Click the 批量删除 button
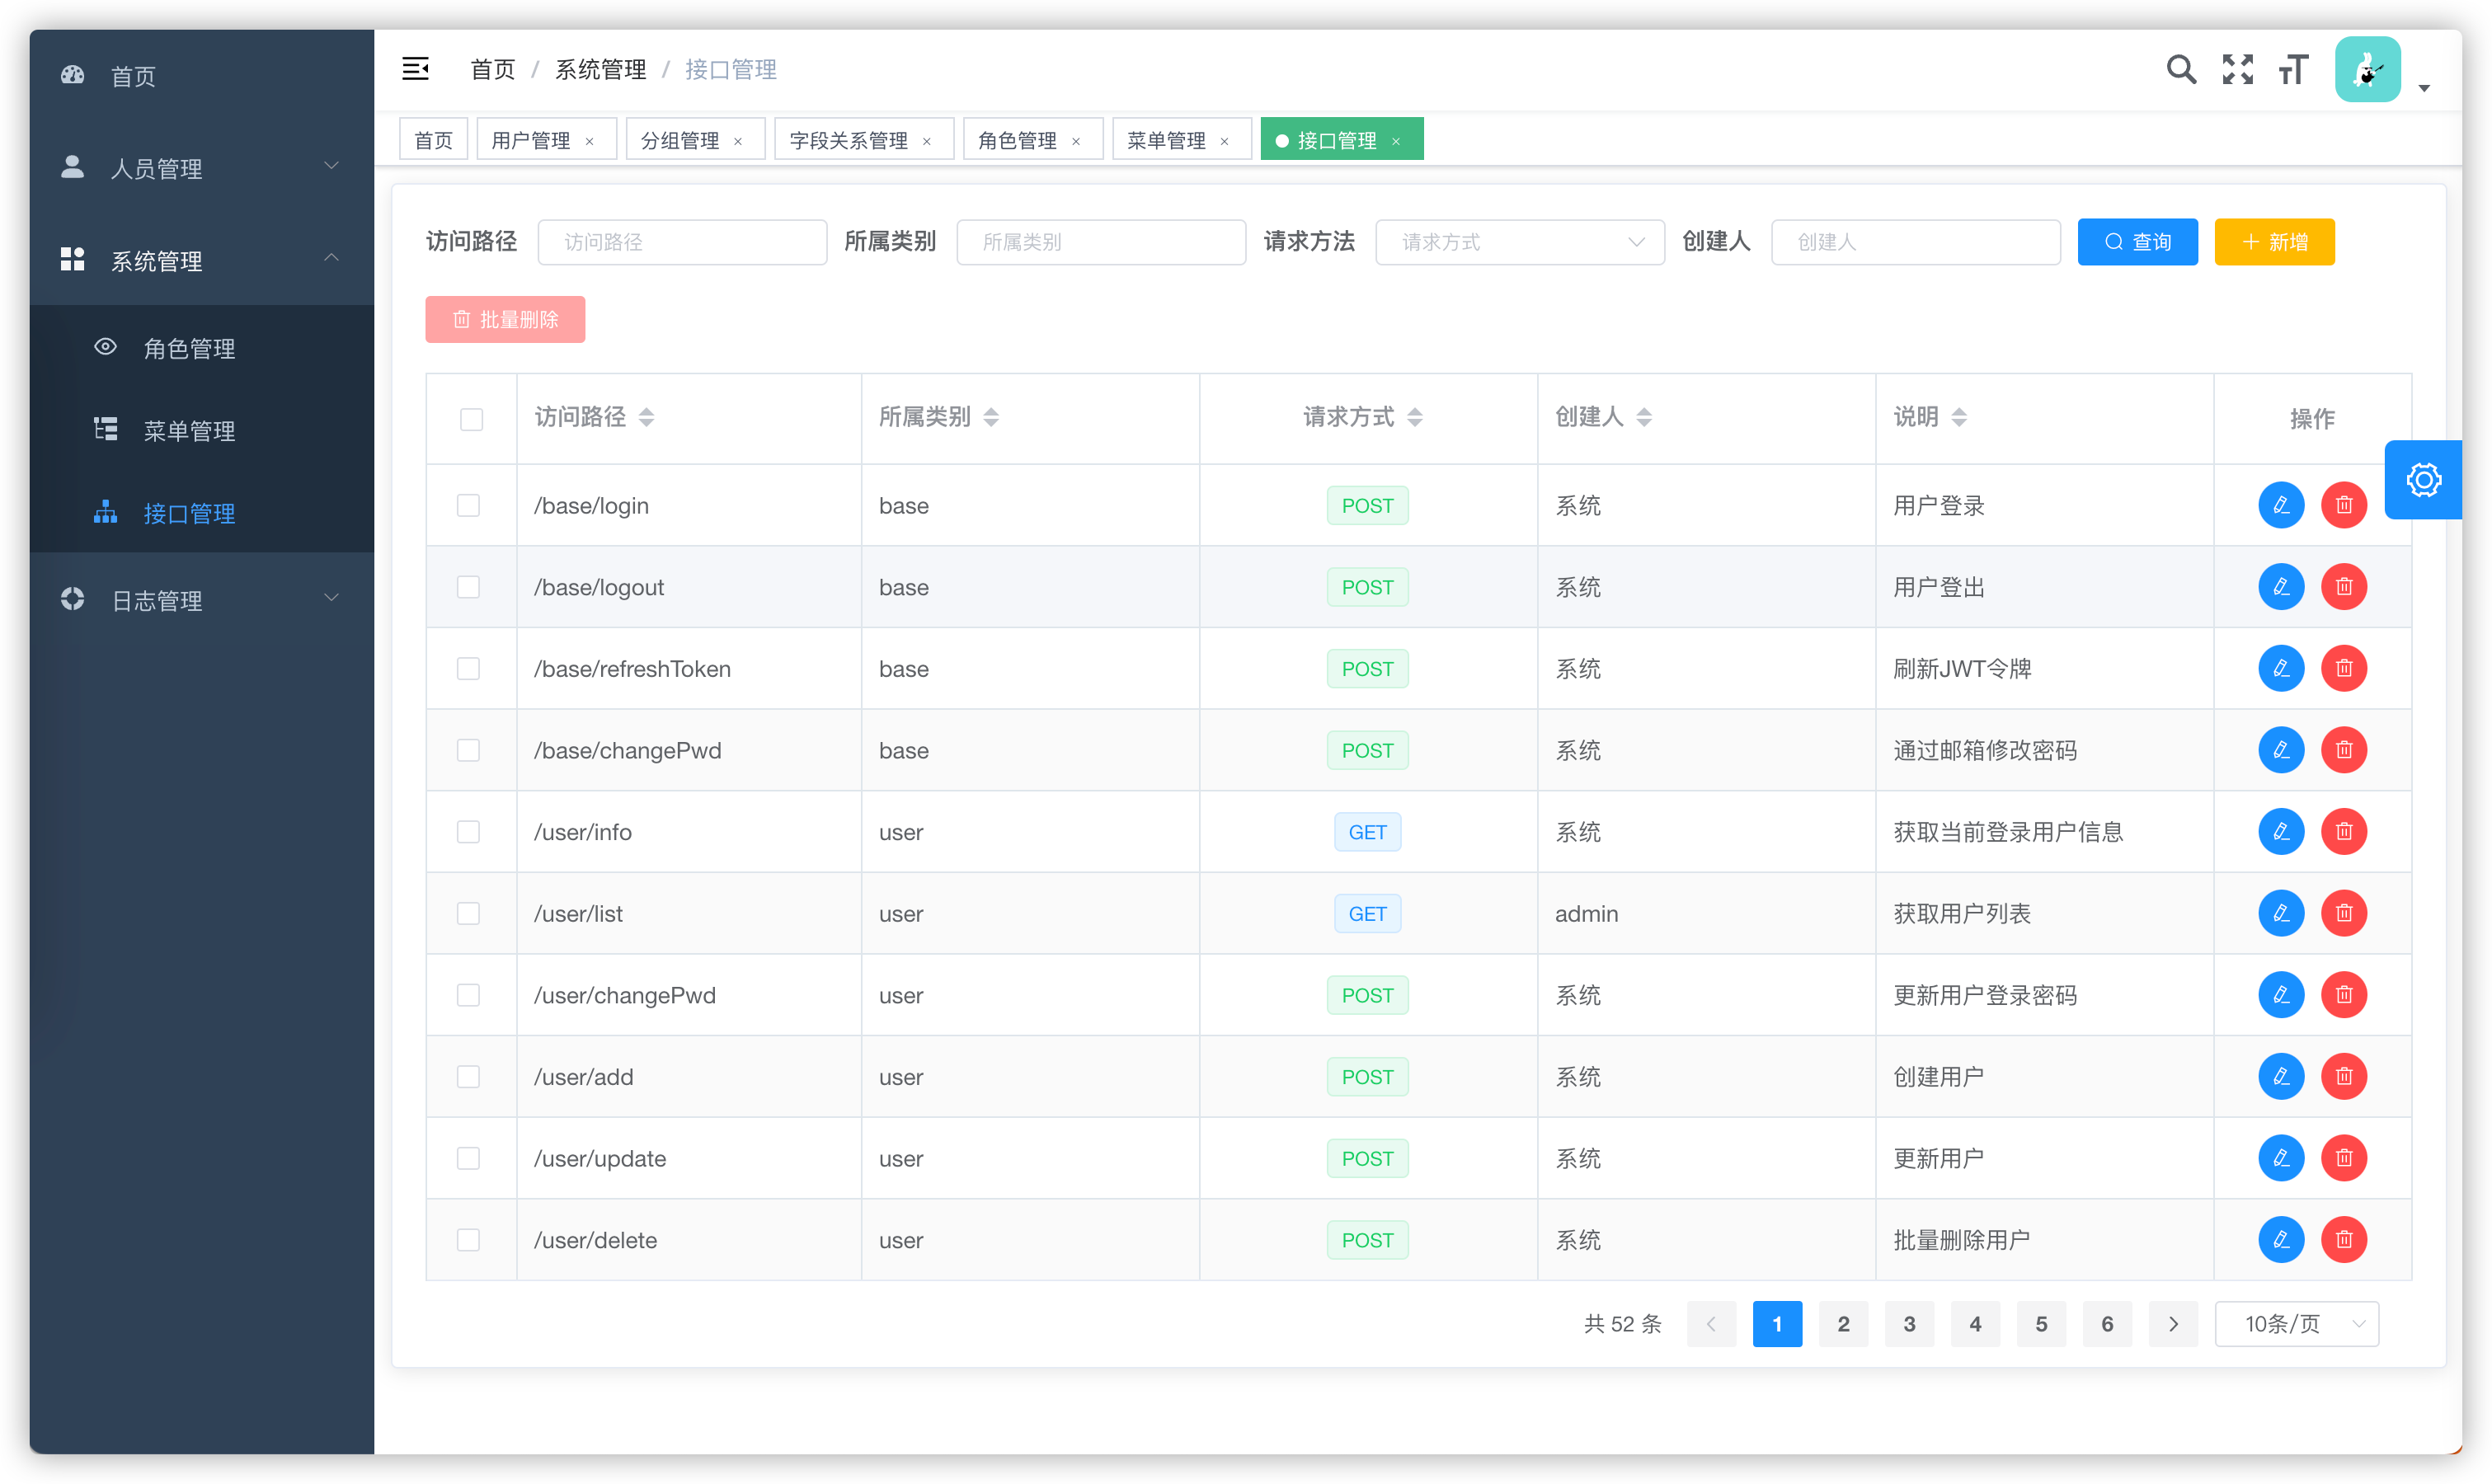The image size is (2492, 1484). pyautogui.click(x=505, y=320)
